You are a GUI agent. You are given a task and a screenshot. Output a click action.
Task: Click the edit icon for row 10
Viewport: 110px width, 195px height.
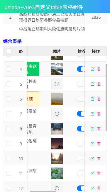(x=92, y=158)
